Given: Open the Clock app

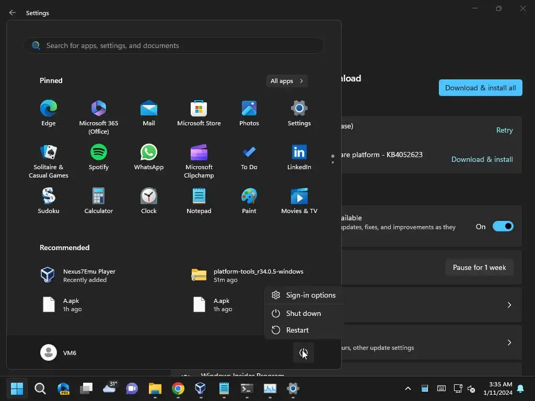Looking at the screenshot, I should coord(149,201).
